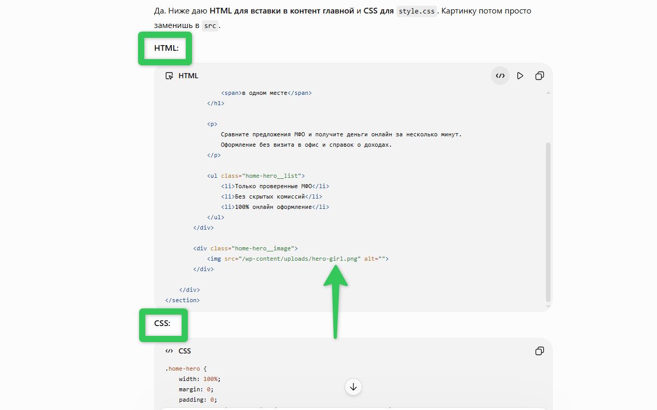This screenshot has width=657, height=410.
Task: Click the closing </h1> tag line
Action: [x=216, y=103]
